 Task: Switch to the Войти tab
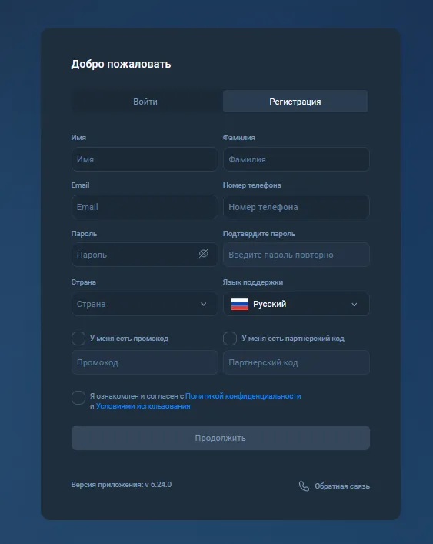[145, 102]
